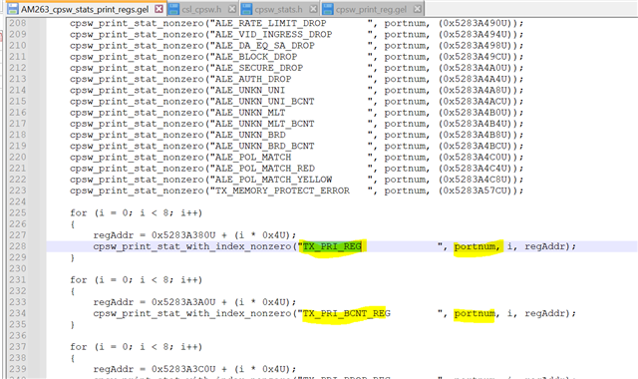638x379 pixels.
Task: Close the AM263_cpsw_stats_print_regs.gel tab
Action: (159, 9)
